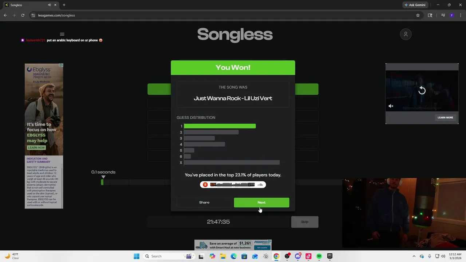Replay the video ad
The image size is (466, 262).
point(422,90)
